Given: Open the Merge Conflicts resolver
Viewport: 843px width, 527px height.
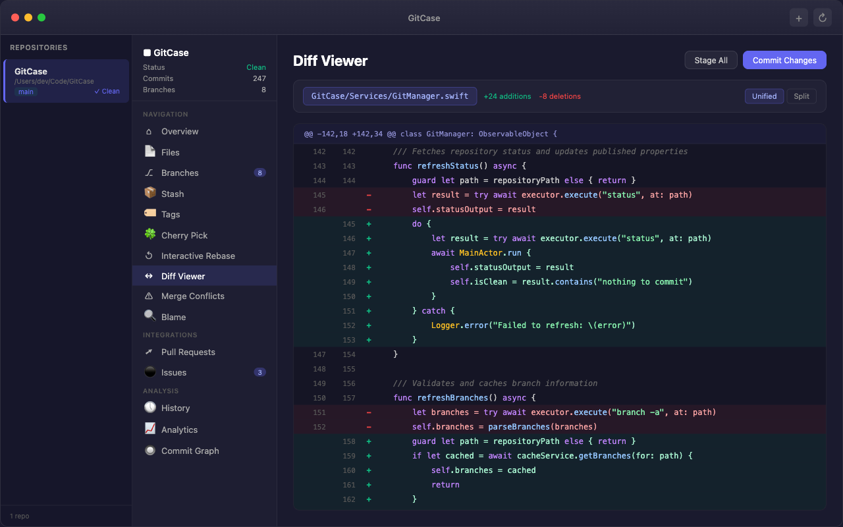Looking at the screenshot, I should 192,296.
